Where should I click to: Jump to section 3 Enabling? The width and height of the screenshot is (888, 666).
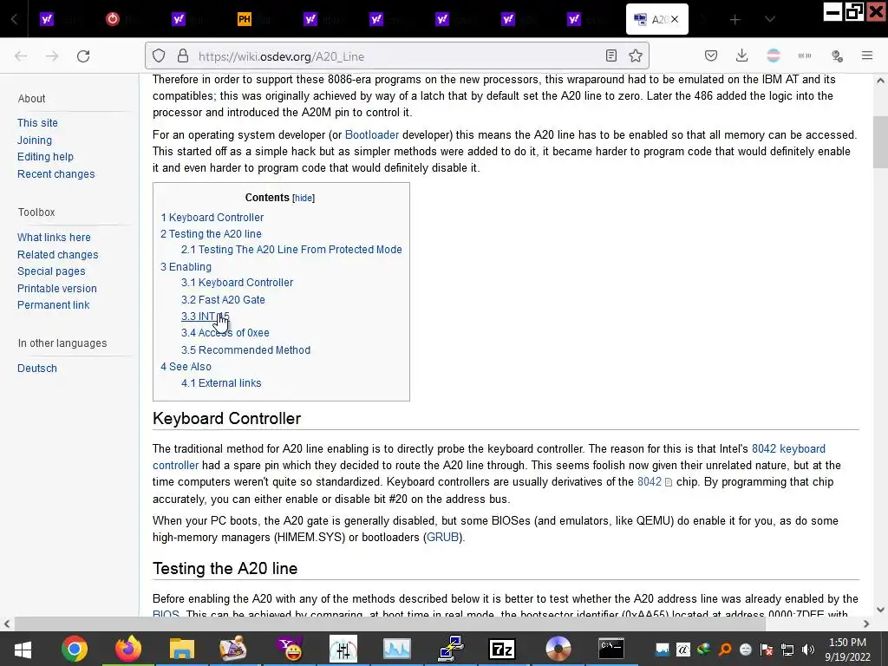pyautogui.click(x=186, y=267)
